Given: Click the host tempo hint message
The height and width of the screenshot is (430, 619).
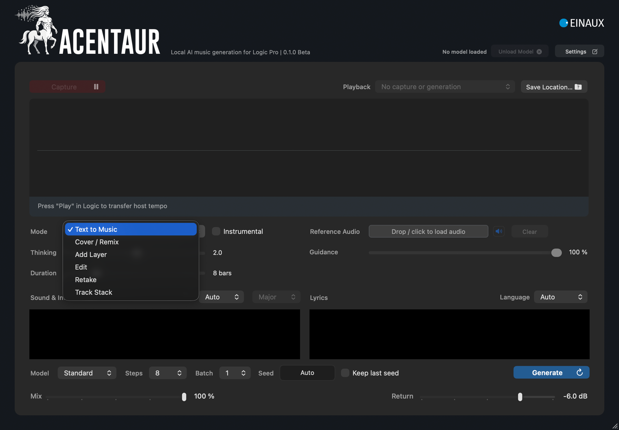Looking at the screenshot, I should pyautogui.click(x=102, y=206).
